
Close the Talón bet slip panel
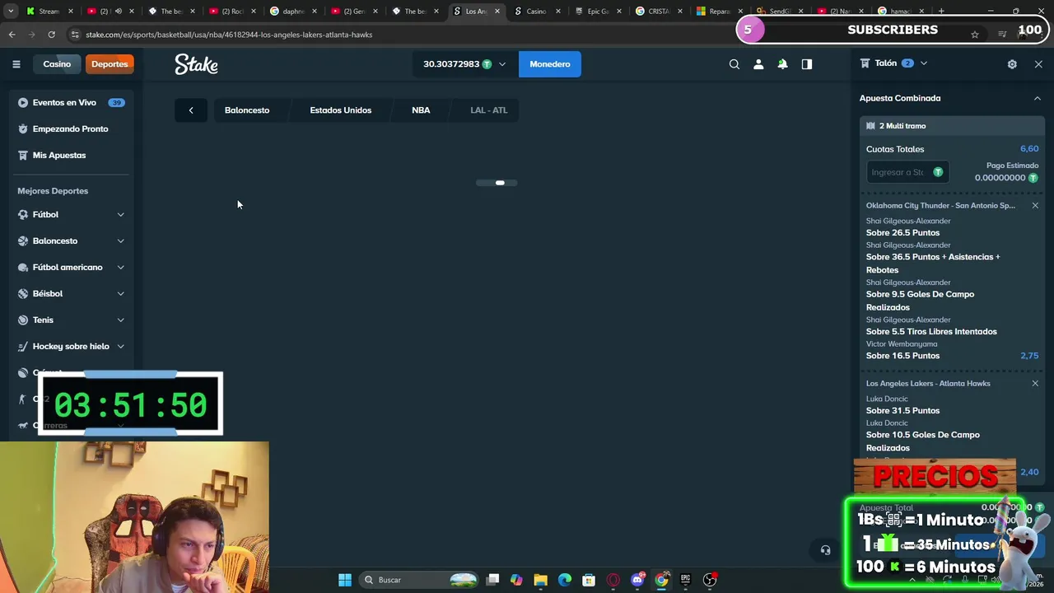pyautogui.click(x=1038, y=63)
